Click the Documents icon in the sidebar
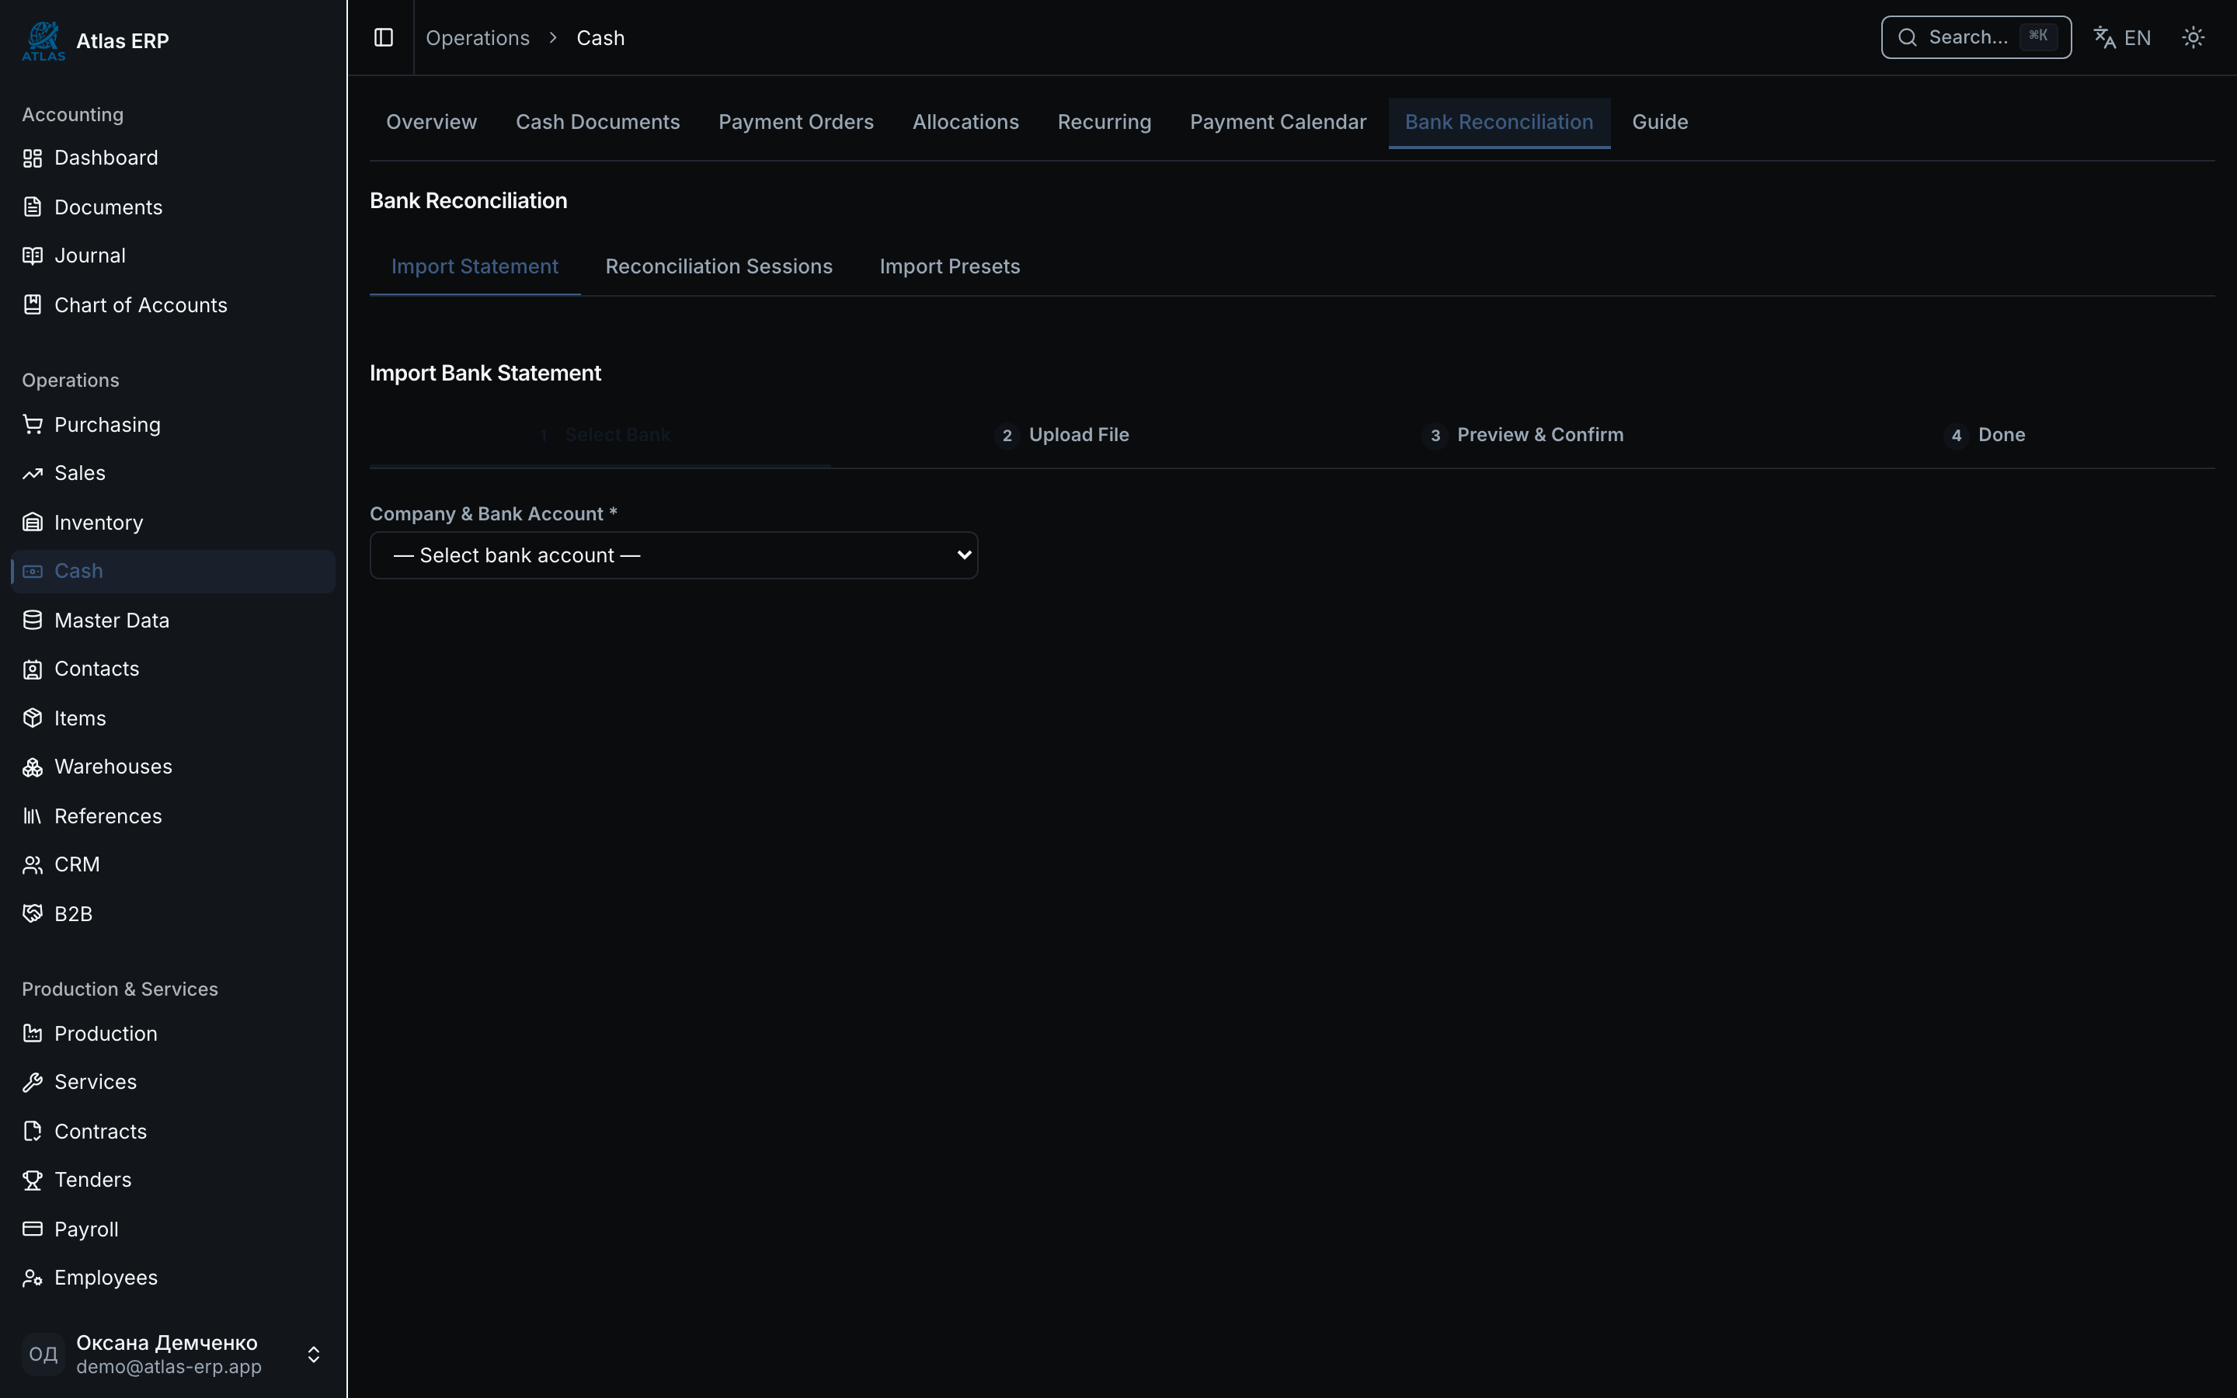Screen dimensions: 2237x1398 point(33,207)
